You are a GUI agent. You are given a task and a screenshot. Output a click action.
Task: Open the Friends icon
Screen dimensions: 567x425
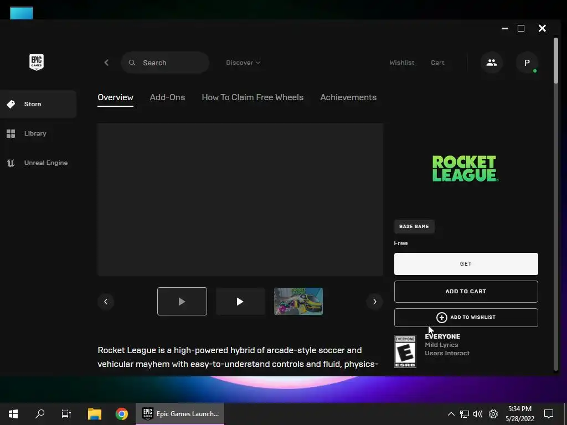click(492, 63)
